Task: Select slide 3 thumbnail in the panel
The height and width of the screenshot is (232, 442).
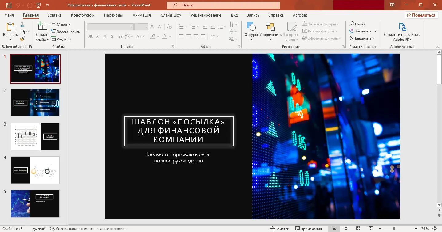Action: (35, 136)
